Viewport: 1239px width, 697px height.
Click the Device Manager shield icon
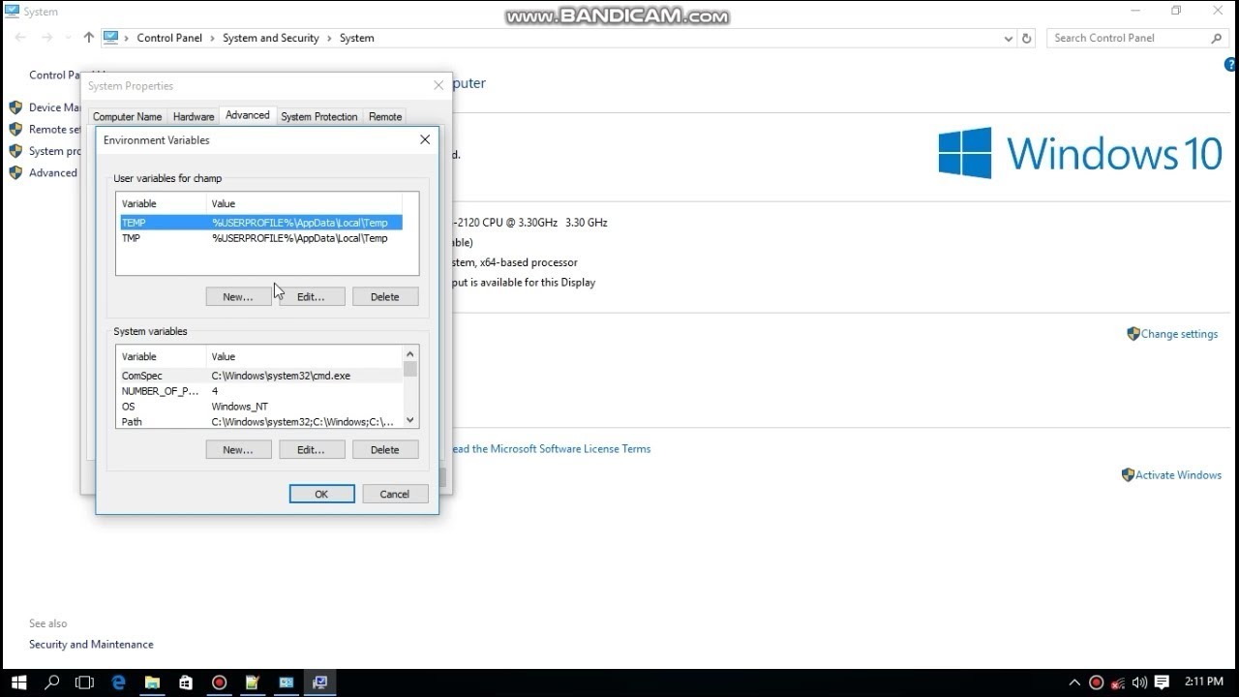(15, 107)
